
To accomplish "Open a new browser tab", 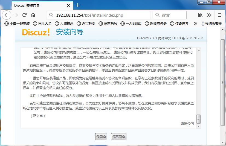I will pos(78,5).
